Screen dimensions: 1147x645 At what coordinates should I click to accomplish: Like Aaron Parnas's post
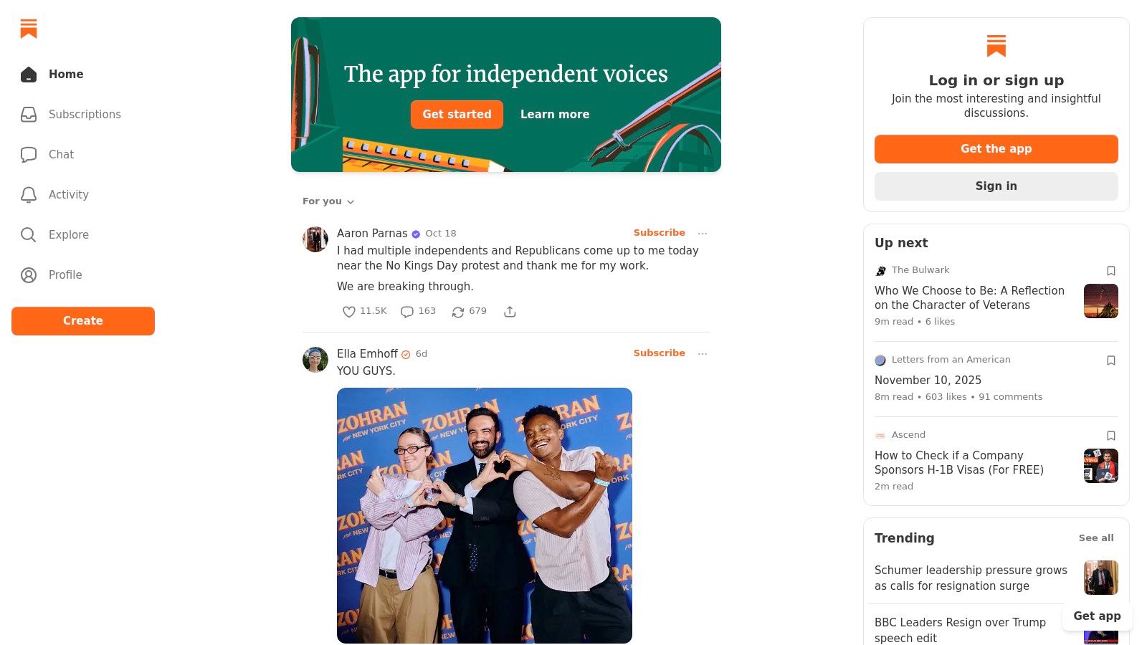[349, 312]
